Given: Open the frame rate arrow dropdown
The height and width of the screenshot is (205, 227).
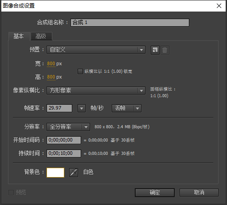Looking at the screenshot, I should (82, 108).
